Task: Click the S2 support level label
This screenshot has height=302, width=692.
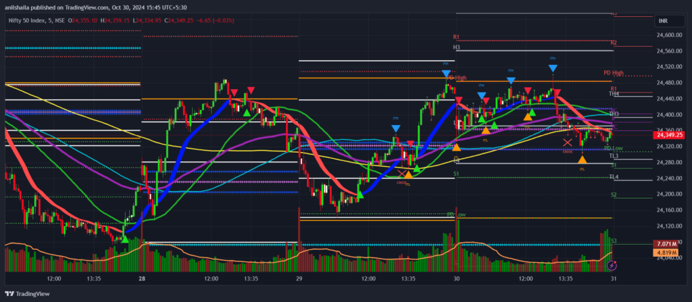Action: pyautogui.click(x=614, y=195)
